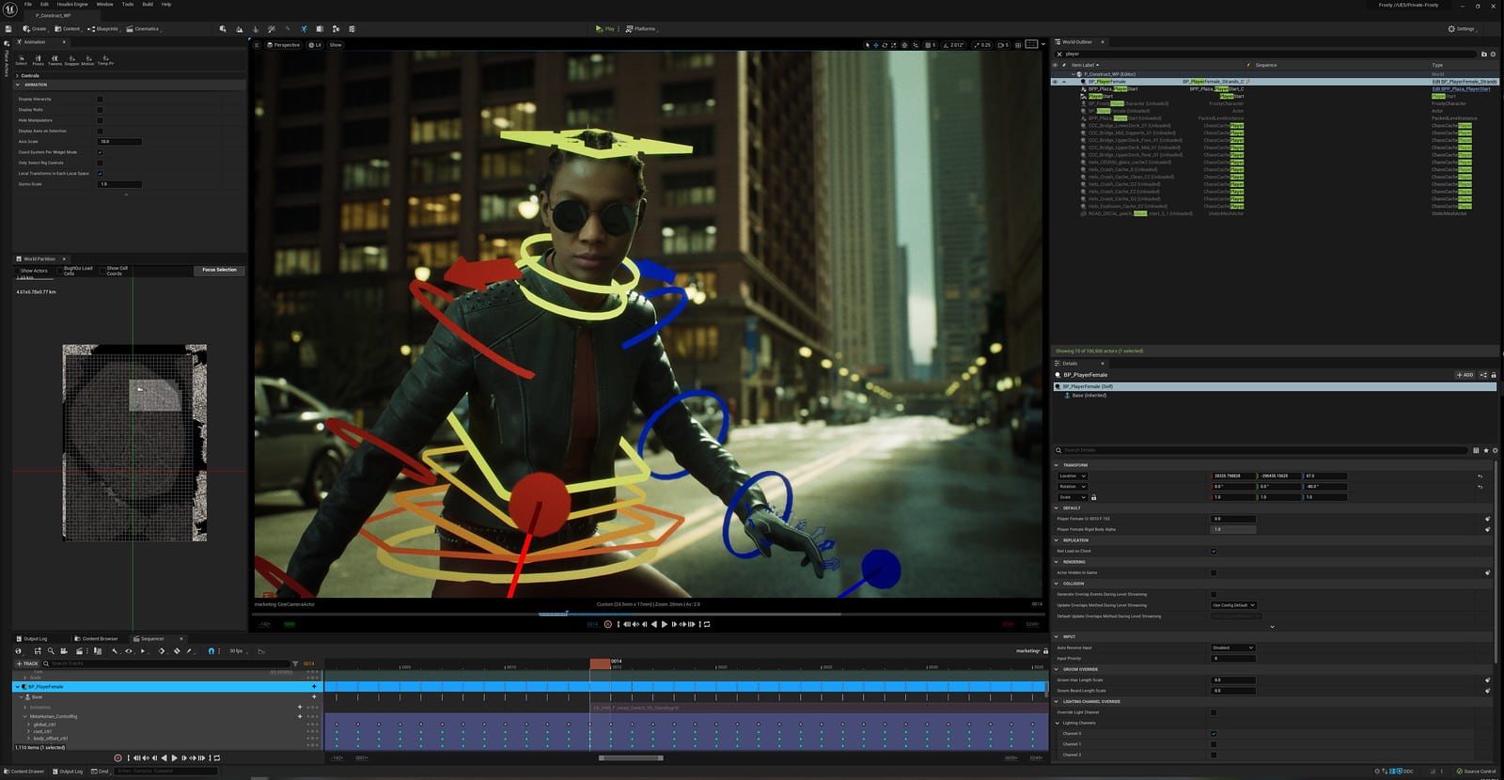The width and height of the screenshot is (1504, 780).
Task: Open the Build menu
Action: click(148, 5)
